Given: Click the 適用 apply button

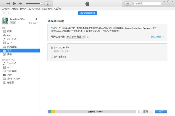Looking at the screenshot, I should click(x=146, y=111).
